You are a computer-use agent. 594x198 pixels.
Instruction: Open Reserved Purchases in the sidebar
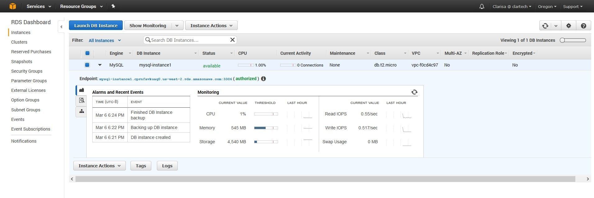[x=31, y=52]
